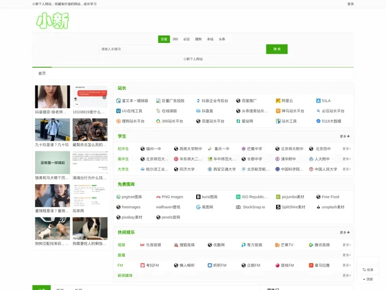Click the 乐视视频 Le icon

click(142, 245)
